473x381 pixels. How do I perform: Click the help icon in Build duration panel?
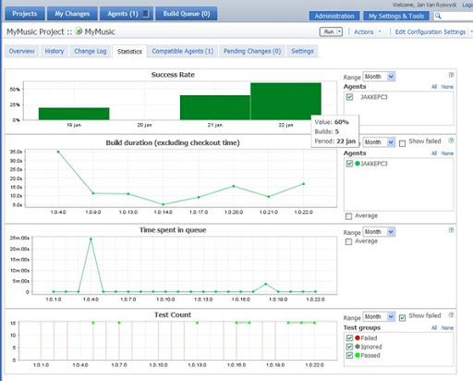click(x=451, y=141)
